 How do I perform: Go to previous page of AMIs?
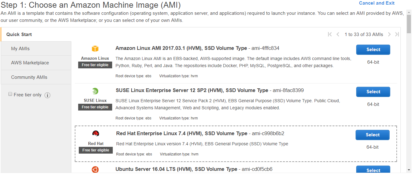pyautogui.click(x=338, y=34)
